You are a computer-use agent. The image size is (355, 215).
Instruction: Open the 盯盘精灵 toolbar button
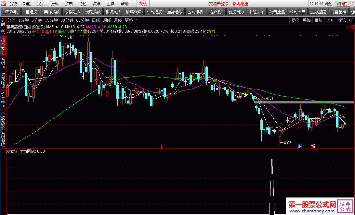(x=338, y=12)
